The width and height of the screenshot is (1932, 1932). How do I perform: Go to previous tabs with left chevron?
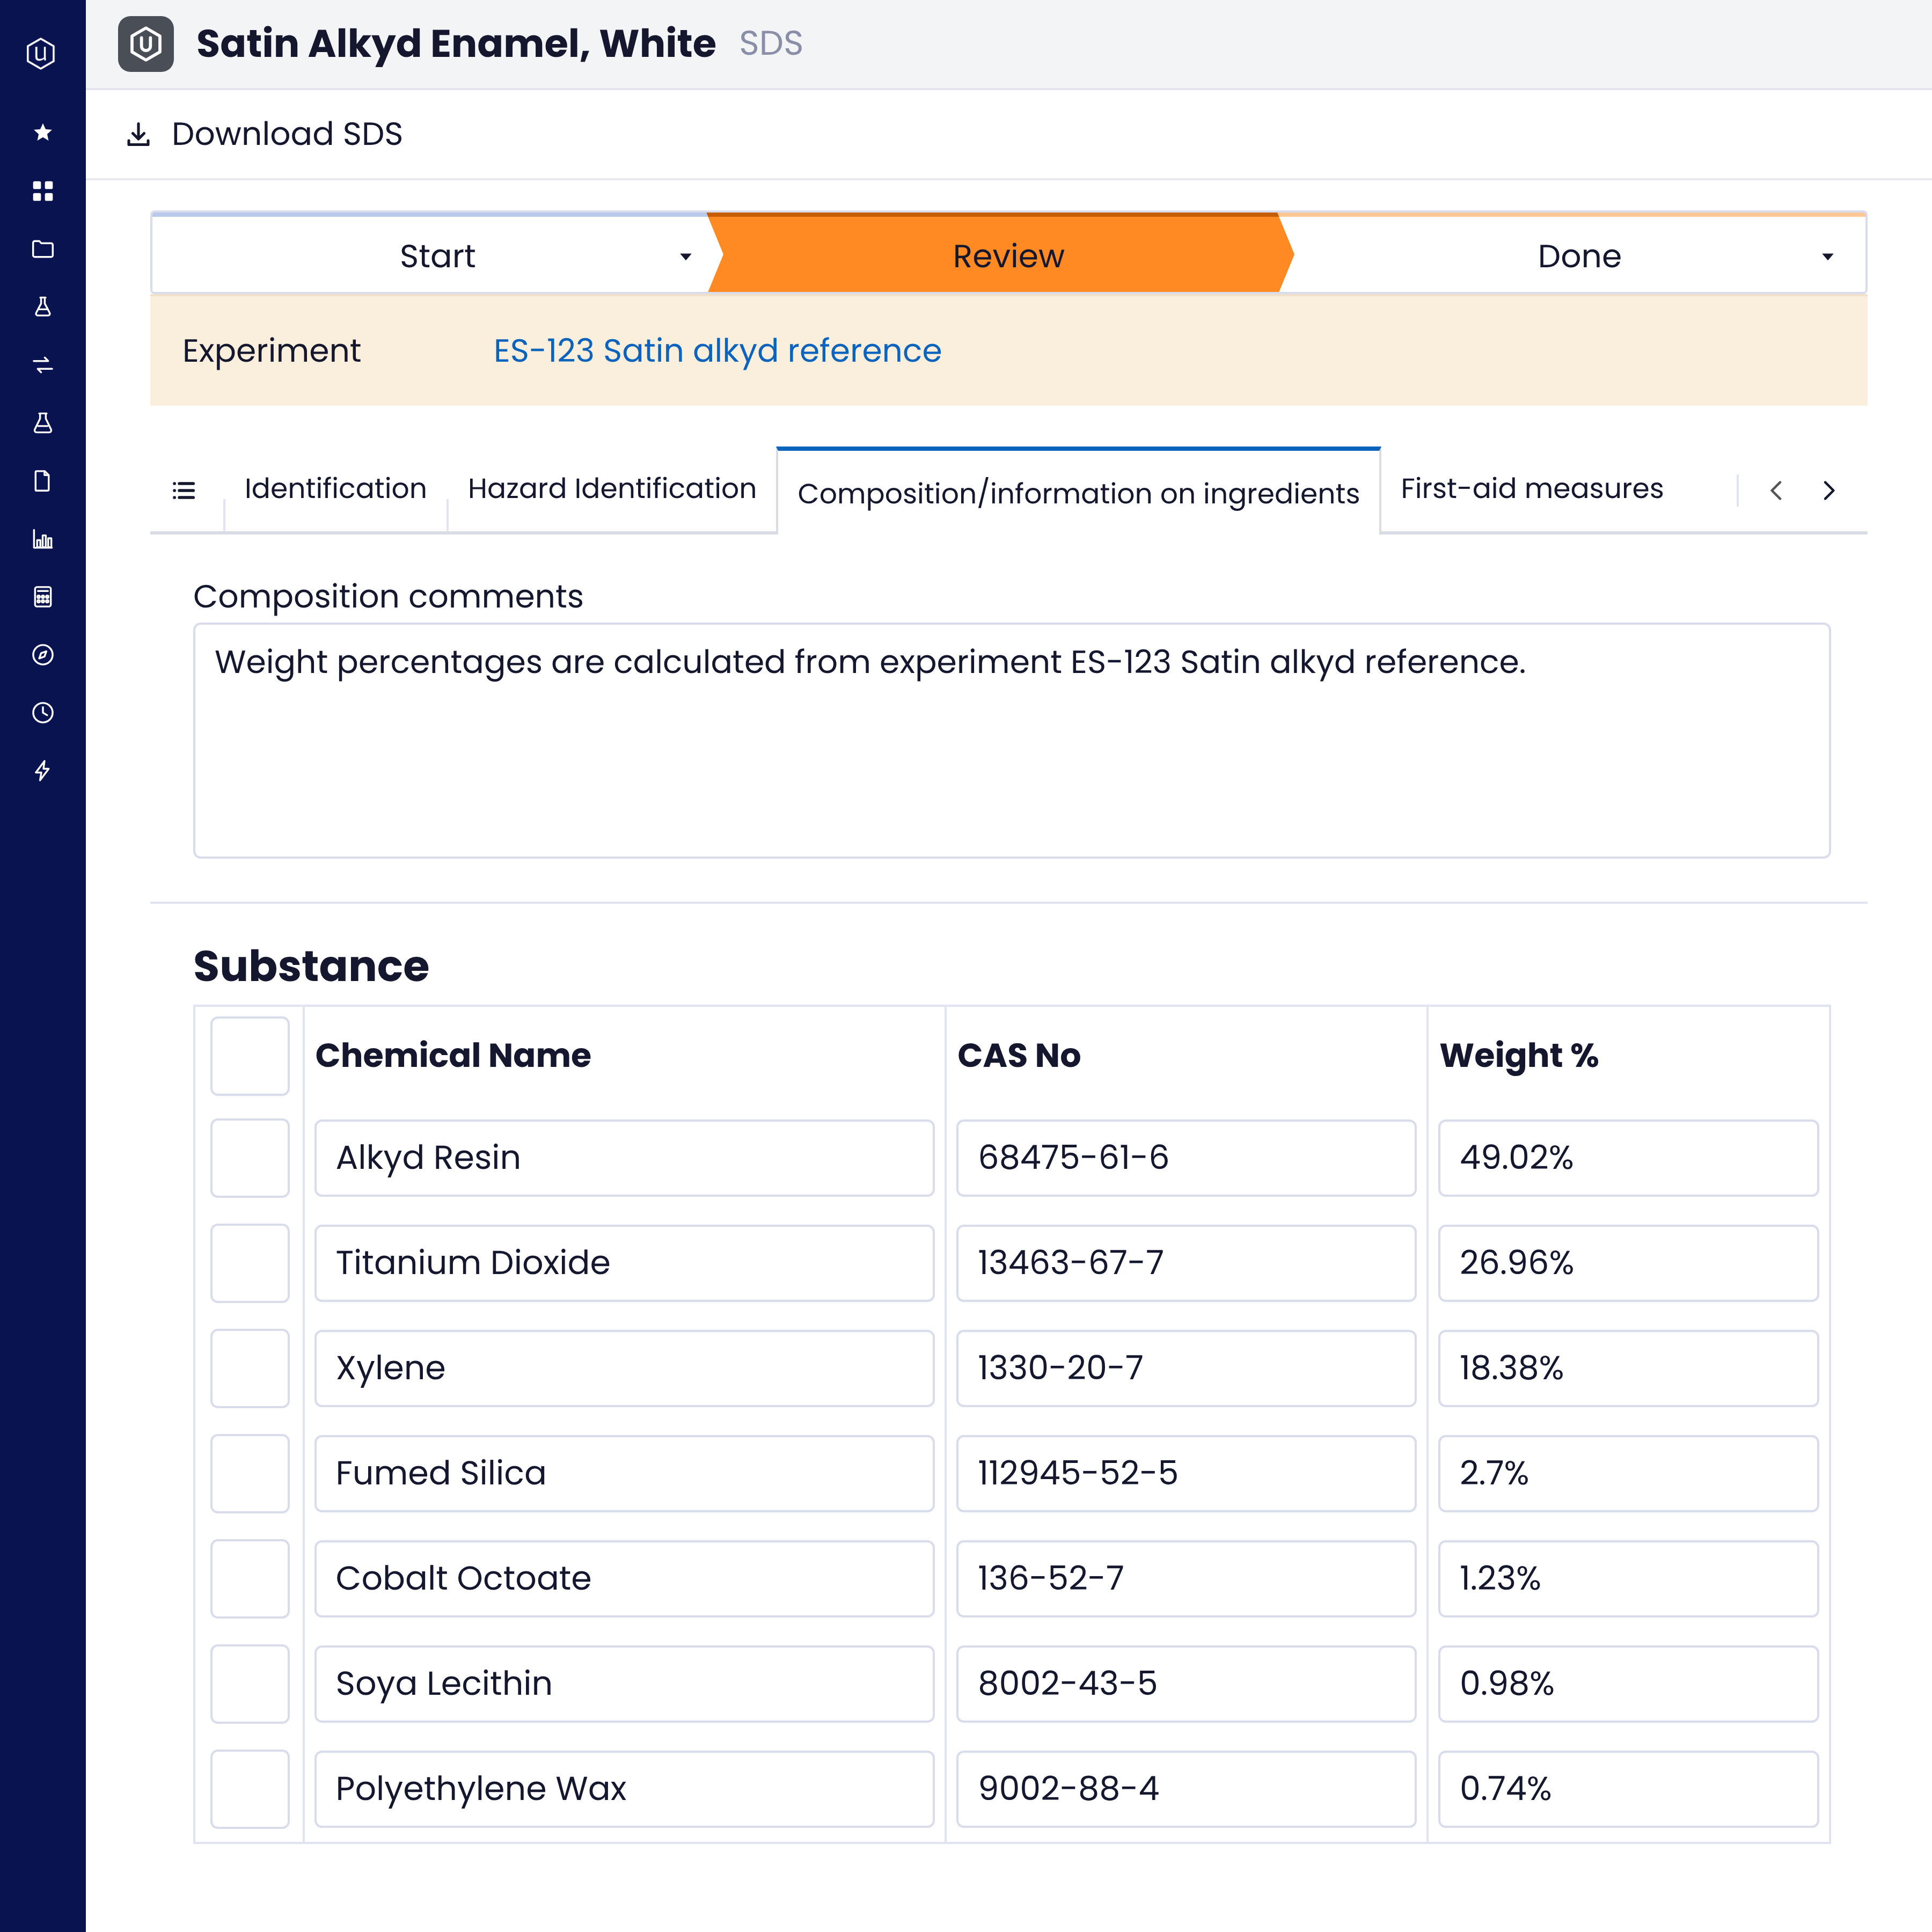pyautogui.click(x=1776, y=490)
